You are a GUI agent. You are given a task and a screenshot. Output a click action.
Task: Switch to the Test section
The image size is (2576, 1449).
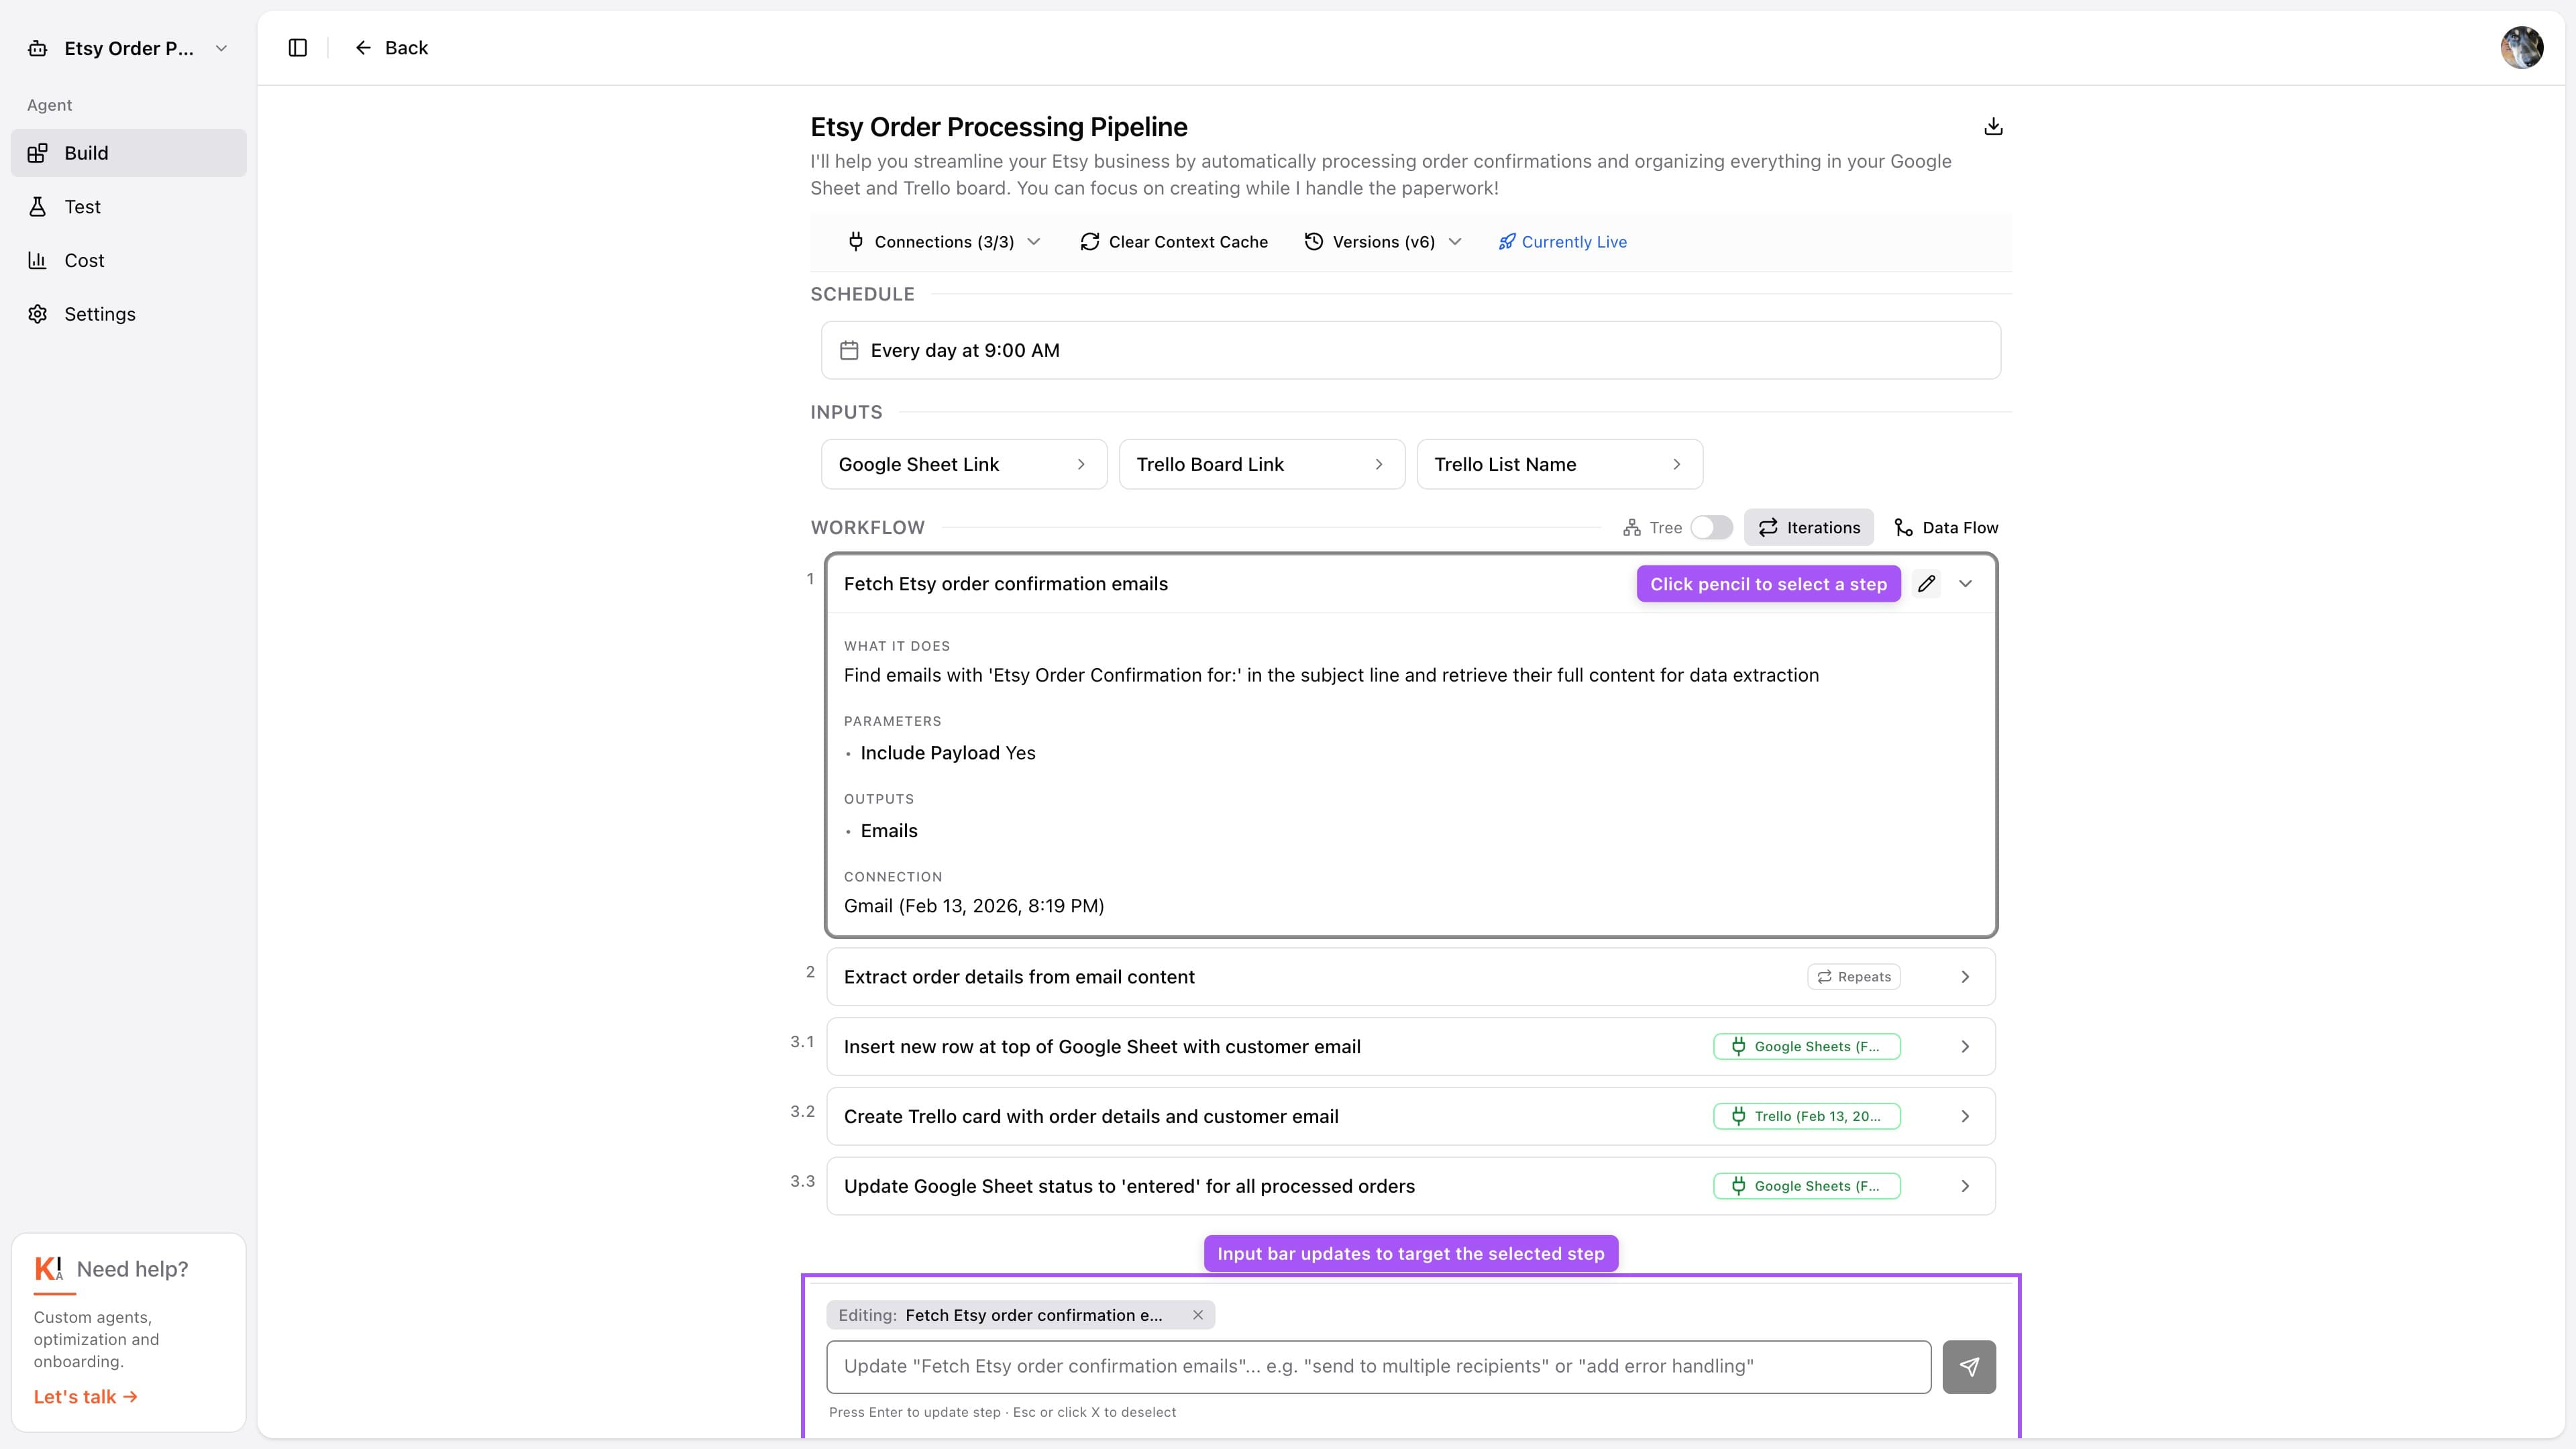coord(82,207)
